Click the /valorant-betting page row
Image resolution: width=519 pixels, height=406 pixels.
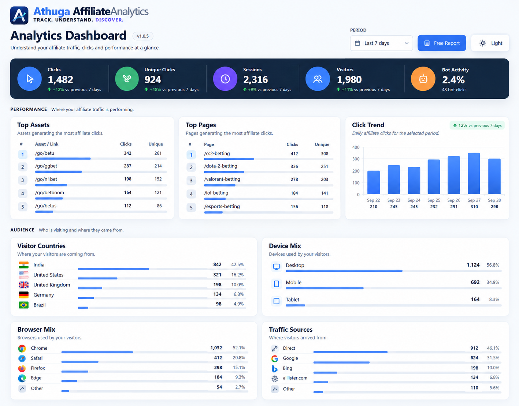point(259,180)
